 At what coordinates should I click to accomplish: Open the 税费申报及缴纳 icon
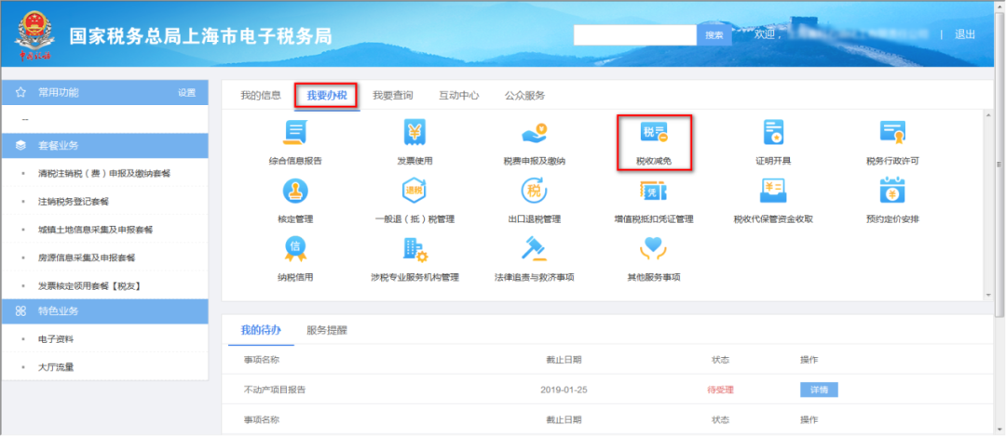click(534, 133)
